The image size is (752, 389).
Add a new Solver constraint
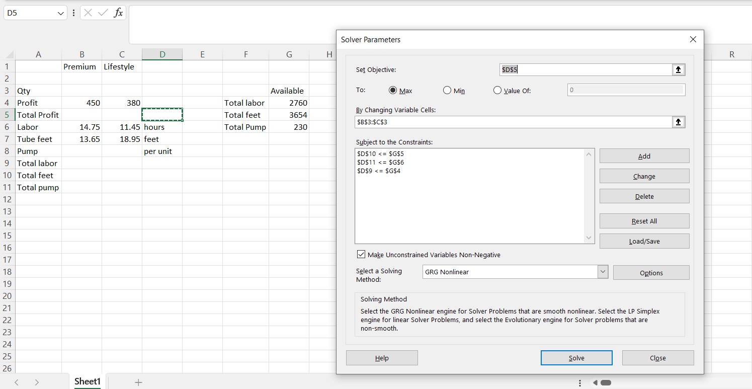[644, 155]
